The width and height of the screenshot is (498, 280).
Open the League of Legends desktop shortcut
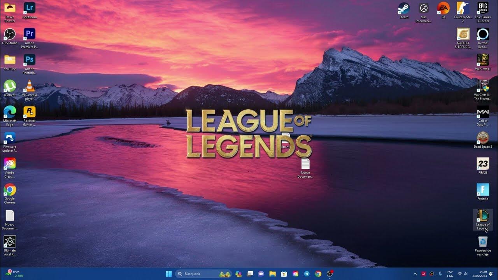click(x=483, y=219)
